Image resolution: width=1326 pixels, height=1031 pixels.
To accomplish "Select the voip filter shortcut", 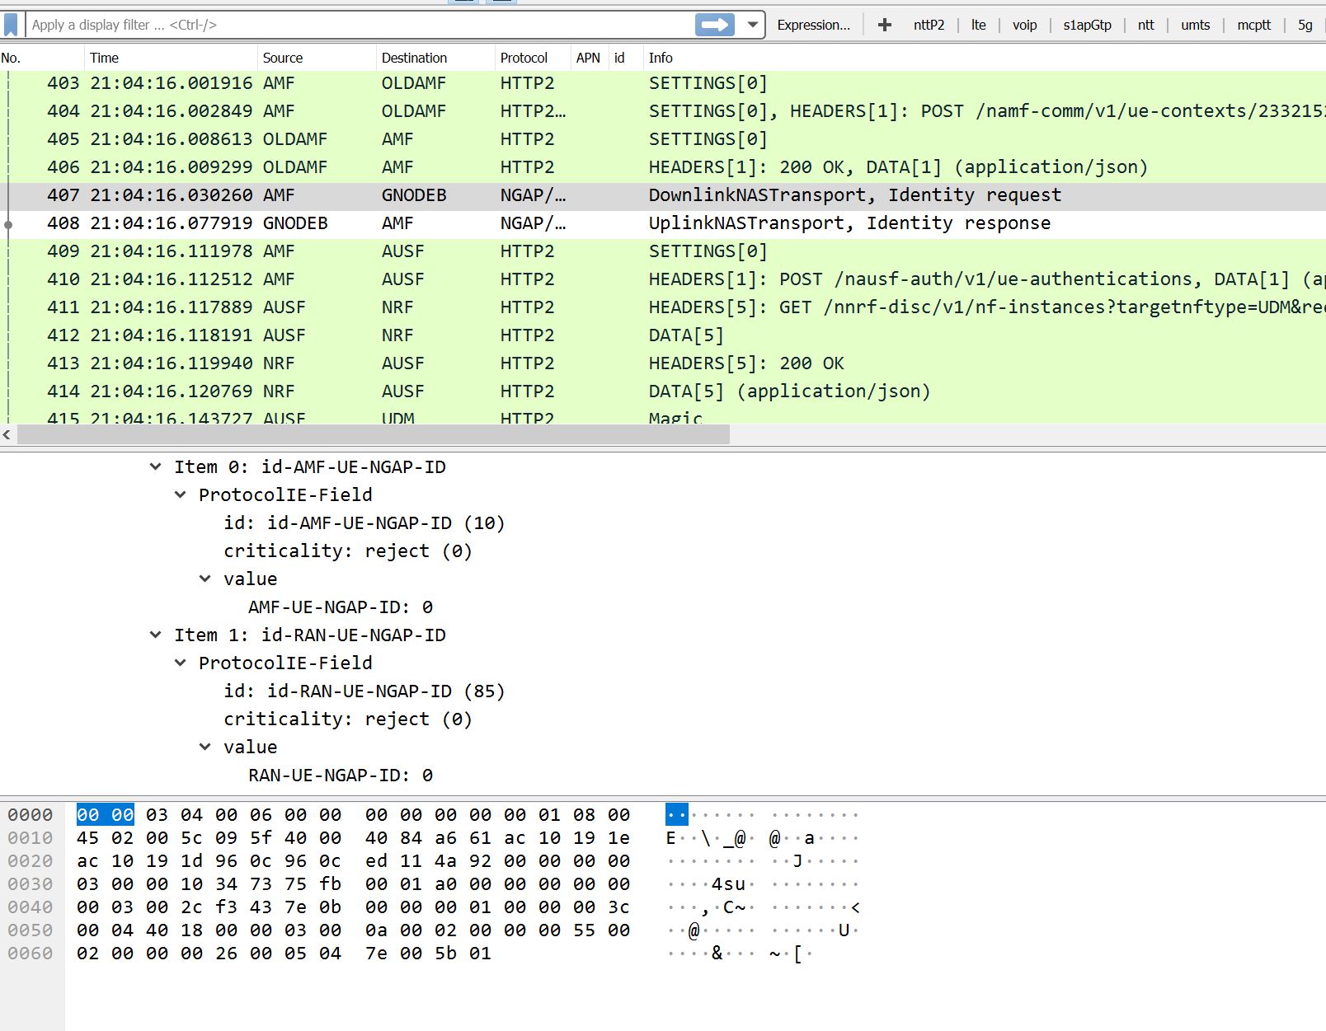I will (1024, 25).
